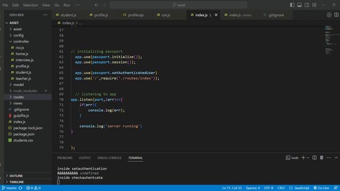Screen dimensions: 340x191
Task: Open customize layout icon
Action: [x=314, y=5]
